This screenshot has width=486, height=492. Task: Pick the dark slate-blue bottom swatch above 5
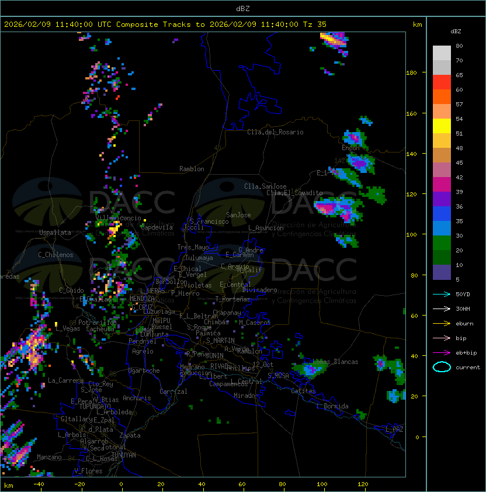442,272
